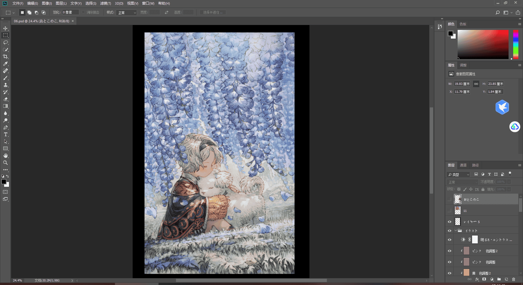Choose the Type tool
This screenshot has width=523, height=285.
[x=5, y=134]
